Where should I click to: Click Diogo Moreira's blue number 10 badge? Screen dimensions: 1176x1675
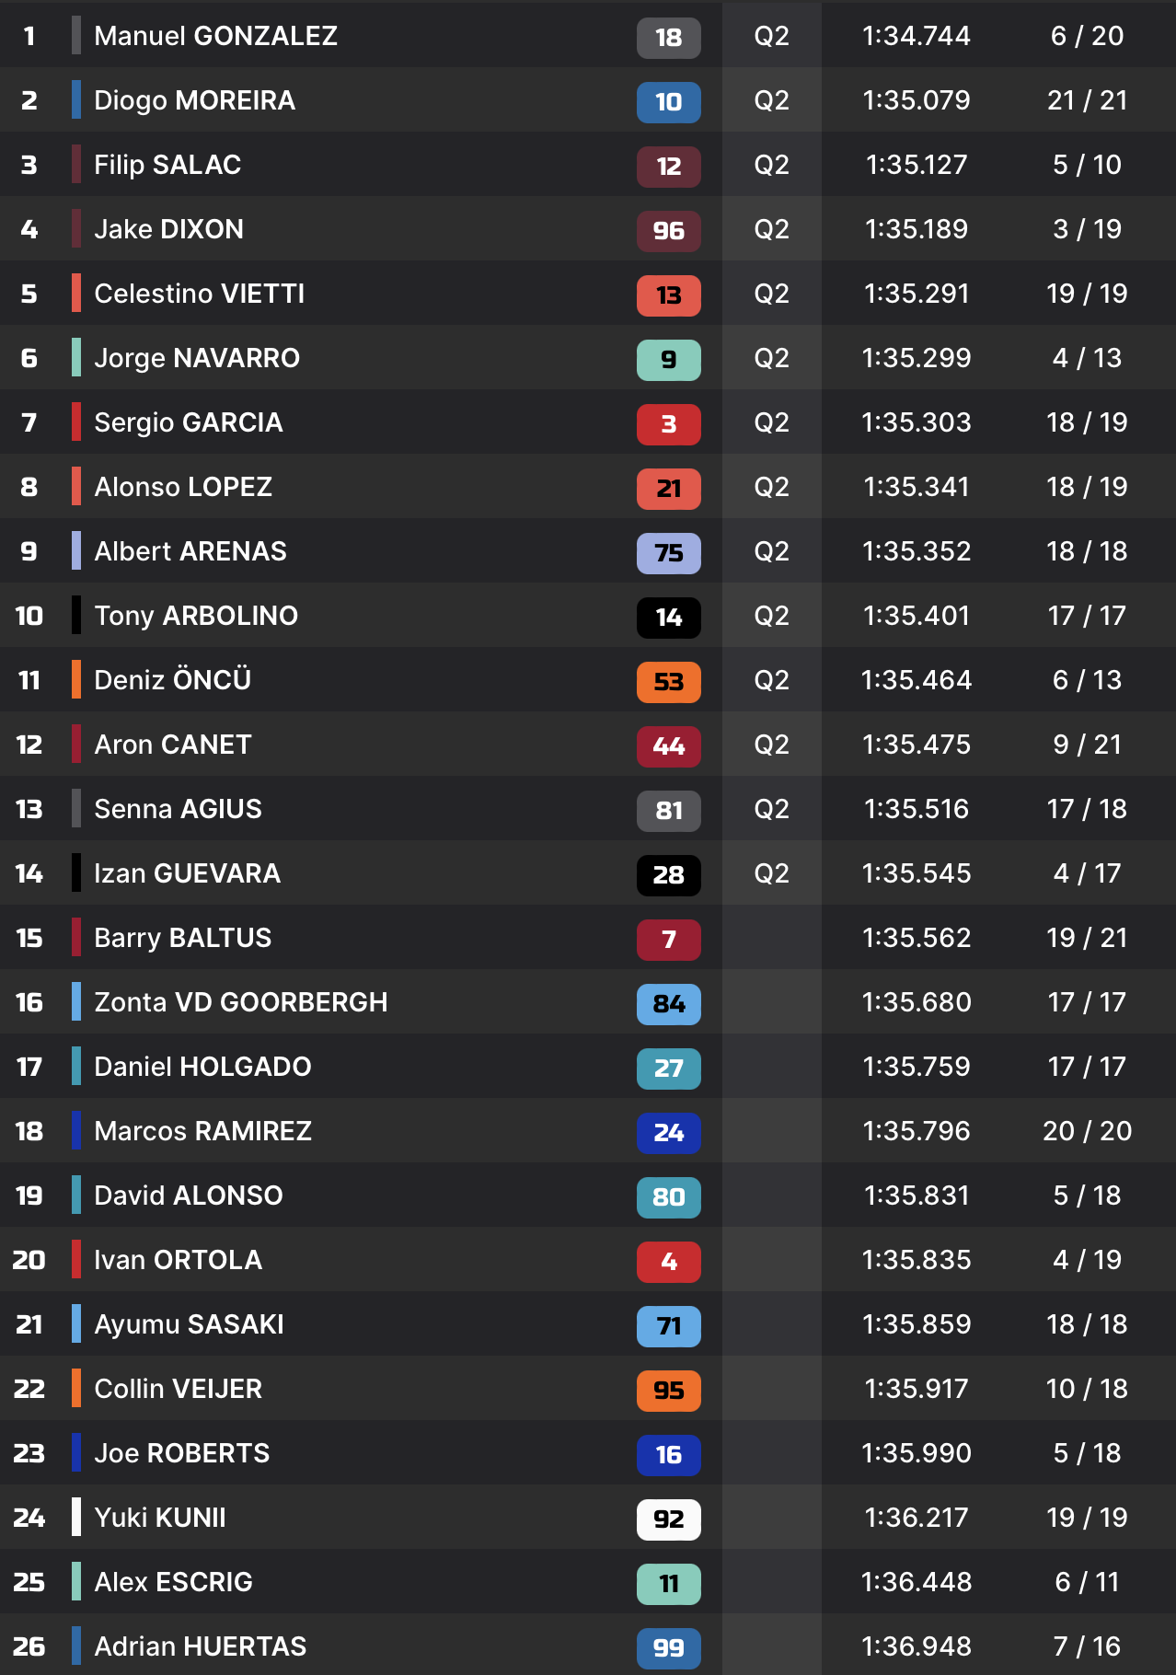click(668, 102)
